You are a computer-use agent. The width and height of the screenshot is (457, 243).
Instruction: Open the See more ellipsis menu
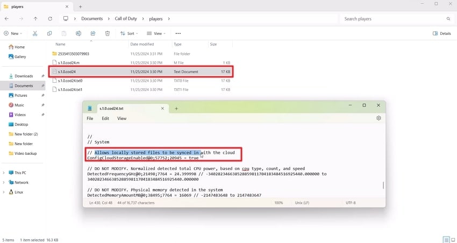(178, 33)
